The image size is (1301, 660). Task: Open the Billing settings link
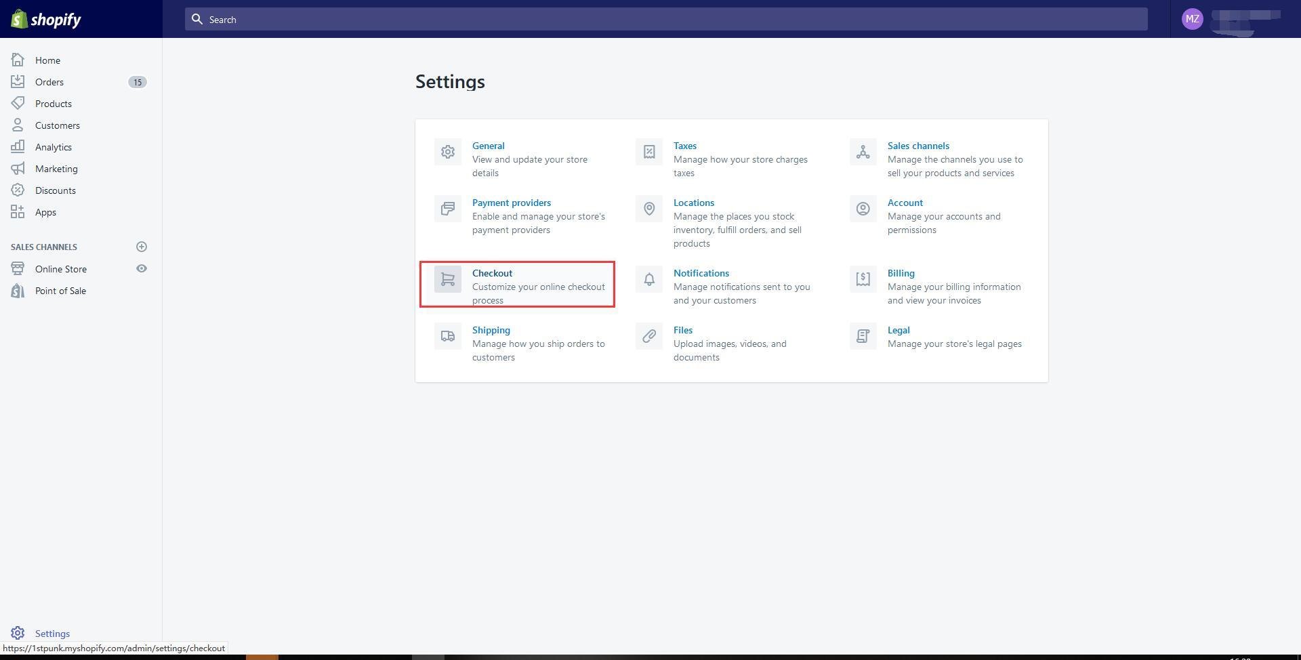coord(901,273)
